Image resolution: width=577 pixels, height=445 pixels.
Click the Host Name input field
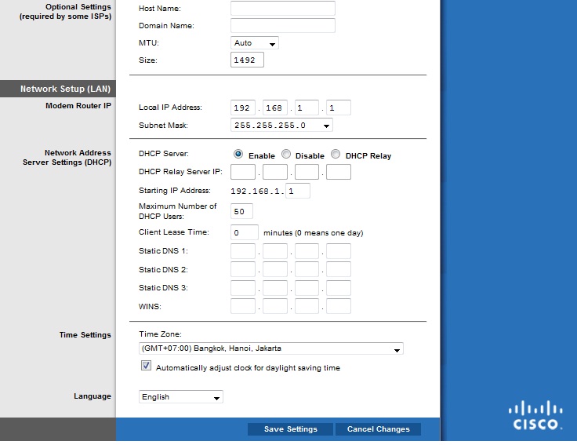pos(282,8)
